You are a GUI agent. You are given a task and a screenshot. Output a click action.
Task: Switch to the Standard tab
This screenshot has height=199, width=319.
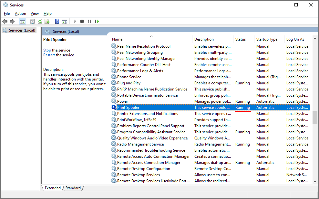point(73,188)
